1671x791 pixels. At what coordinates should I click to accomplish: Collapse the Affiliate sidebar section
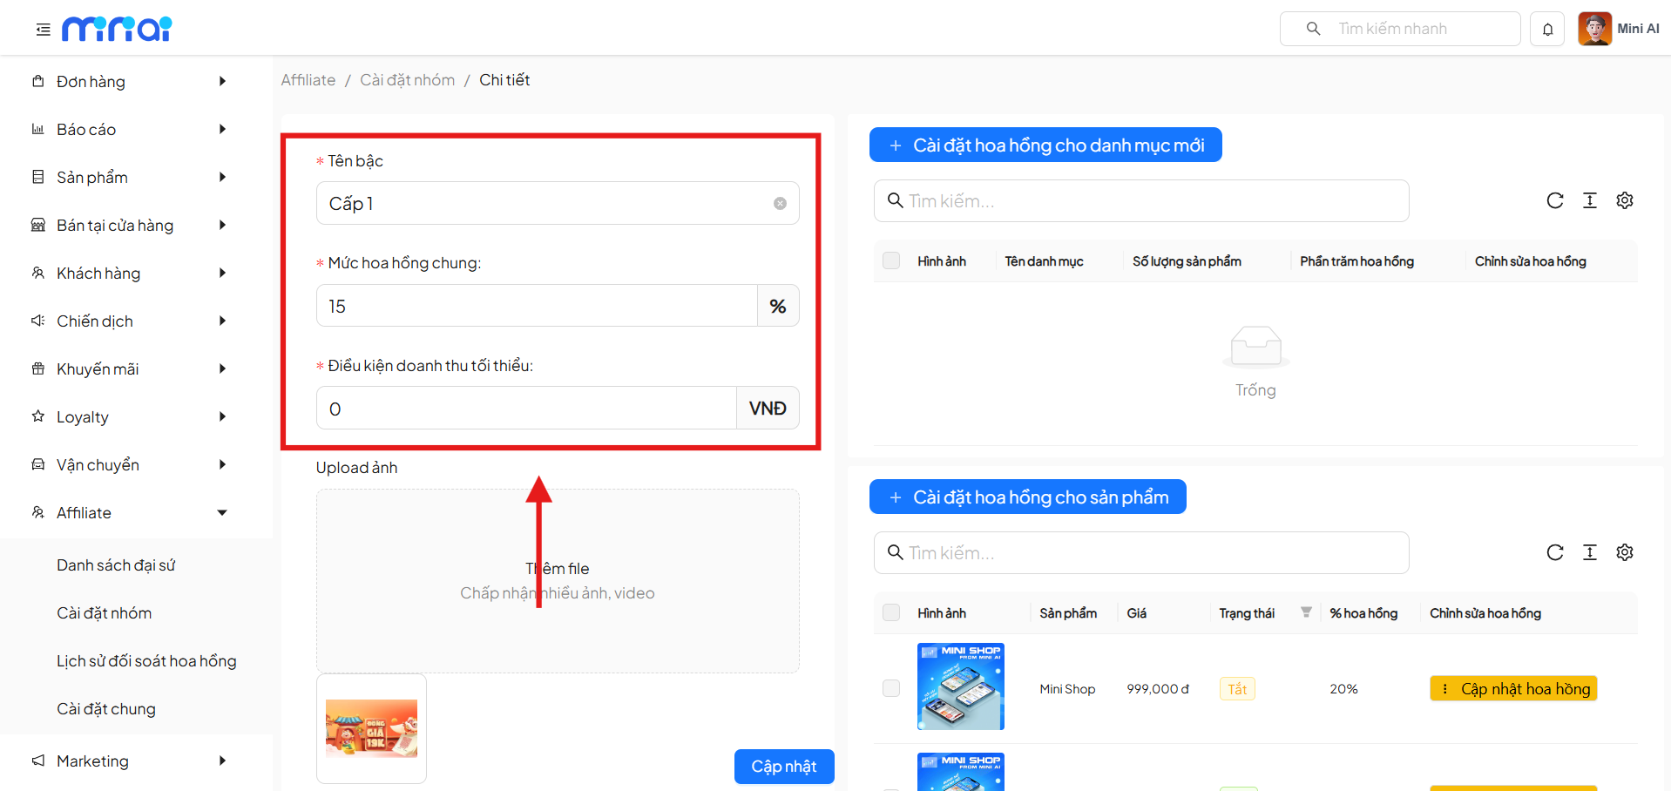[x=222, y=513]
